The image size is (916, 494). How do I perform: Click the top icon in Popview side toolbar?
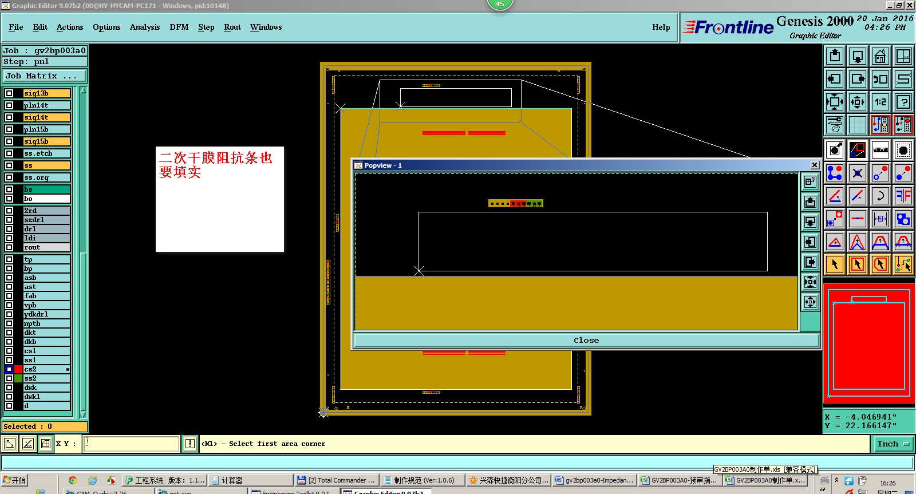click(x=810, y=181)
